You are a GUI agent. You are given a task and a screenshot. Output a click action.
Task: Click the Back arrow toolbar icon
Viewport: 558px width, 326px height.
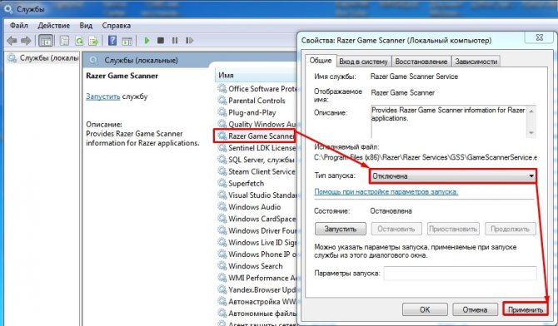tap(12, 41)
